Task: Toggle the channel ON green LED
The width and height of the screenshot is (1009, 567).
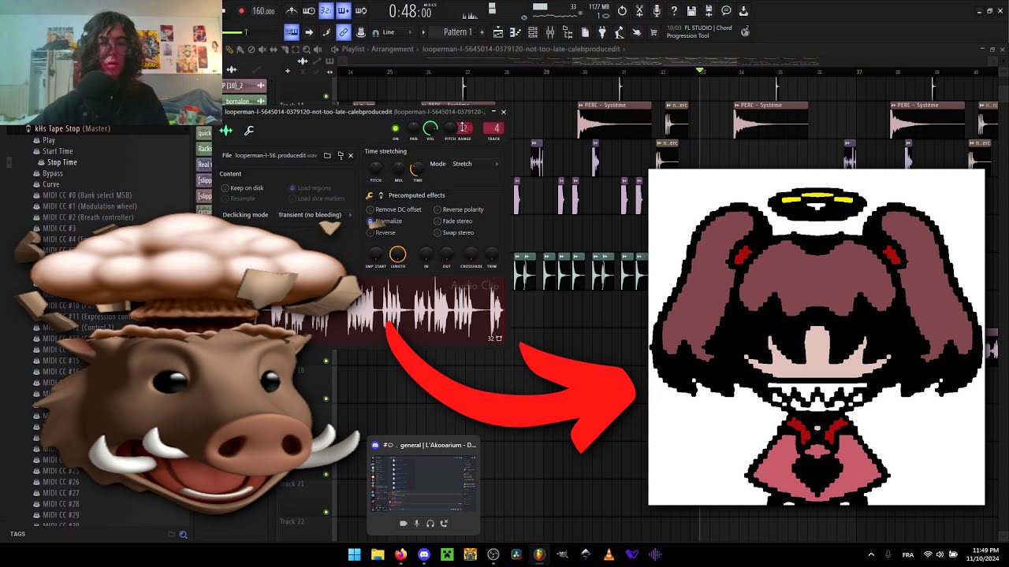Action: pos(396,128)
